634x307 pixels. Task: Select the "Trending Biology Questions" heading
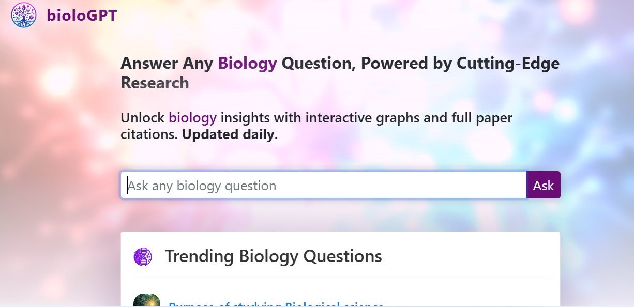tap(273, 256)
